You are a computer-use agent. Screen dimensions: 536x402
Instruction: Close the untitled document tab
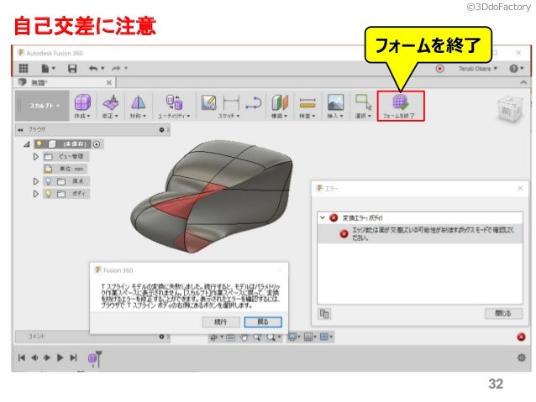tap(109, 82)
